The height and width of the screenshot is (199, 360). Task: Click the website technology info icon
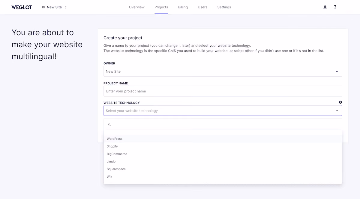click(340, 102)
